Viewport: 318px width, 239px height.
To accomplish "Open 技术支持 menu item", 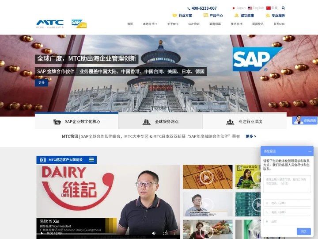I will tap(236, 24).
